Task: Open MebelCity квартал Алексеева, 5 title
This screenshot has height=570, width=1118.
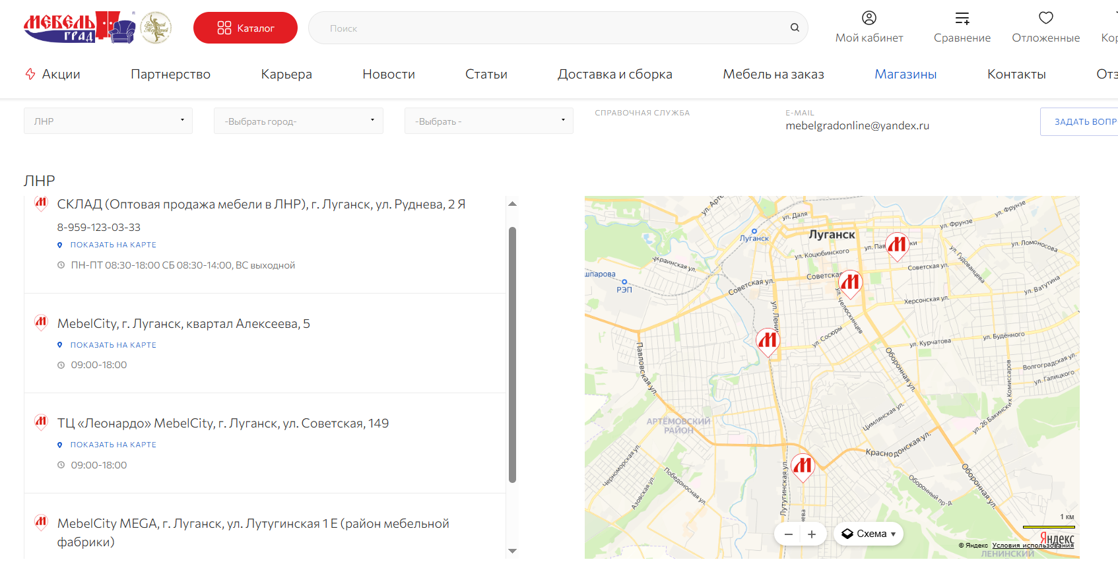Action: 183,324
